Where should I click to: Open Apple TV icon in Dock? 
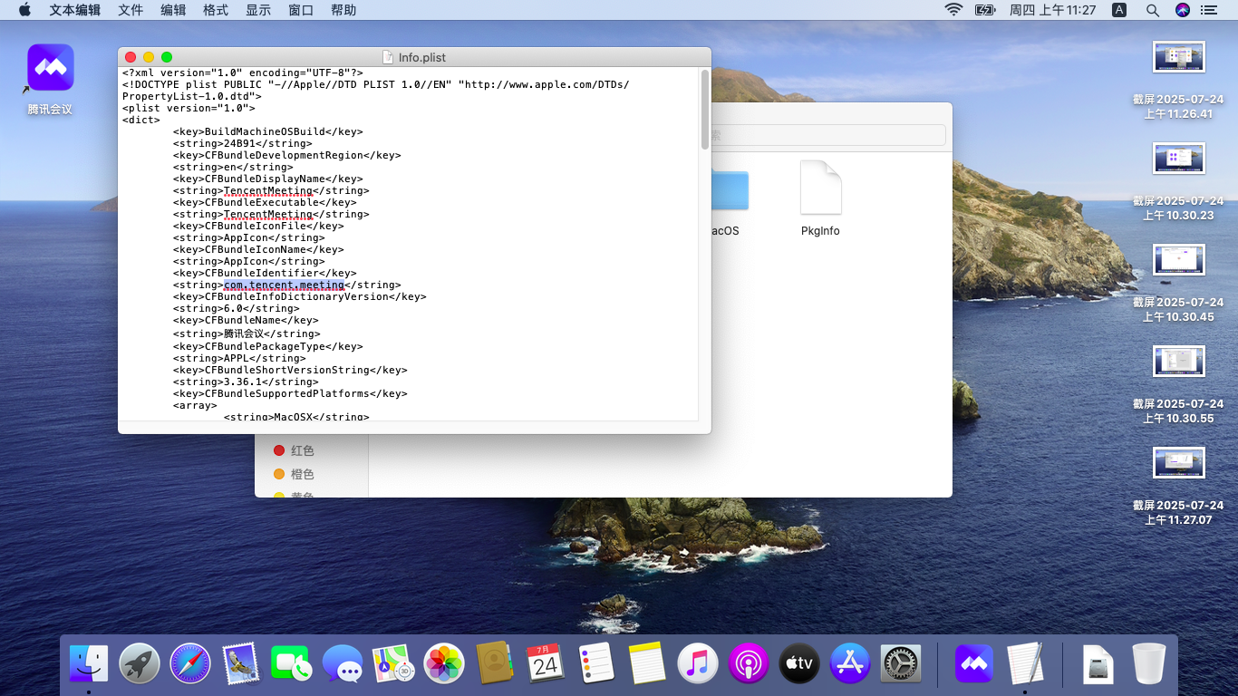click(x=799, y=664)
